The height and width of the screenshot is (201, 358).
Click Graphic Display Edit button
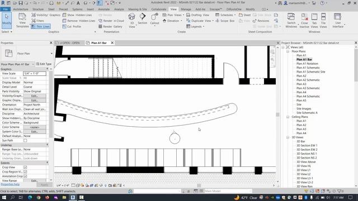pyautogui.click(x=35, y=100)
